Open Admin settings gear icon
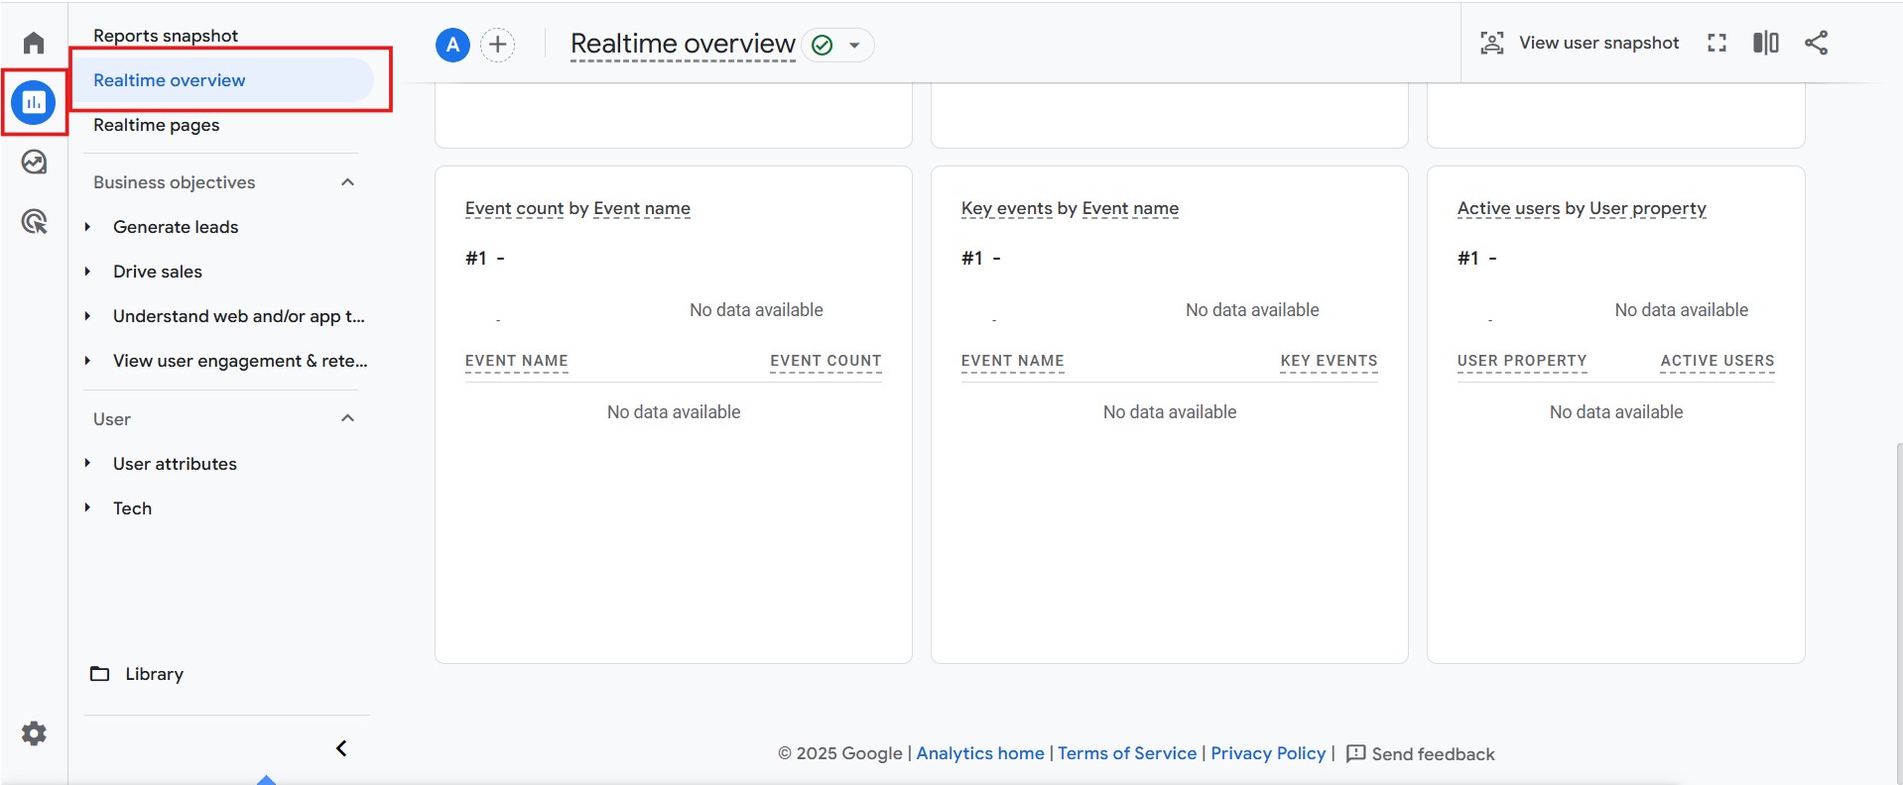The height and width of the screenshot is (785, 1903). 34,733
